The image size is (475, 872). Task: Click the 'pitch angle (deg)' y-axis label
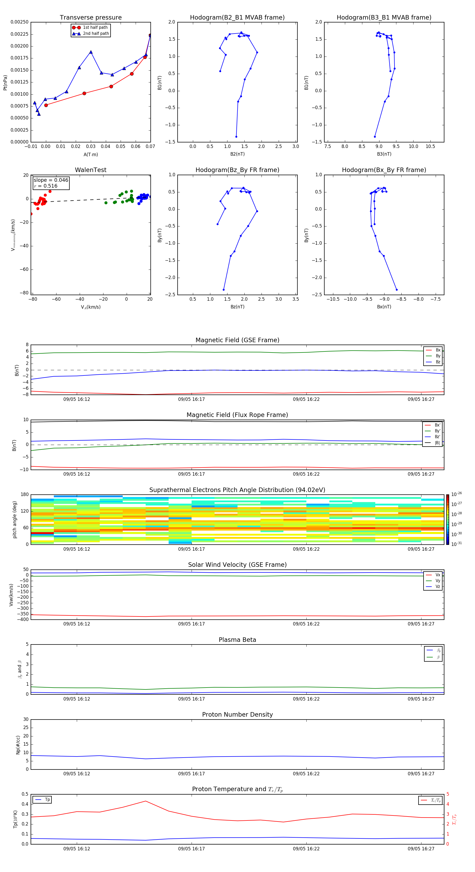(x=15, y=520)
